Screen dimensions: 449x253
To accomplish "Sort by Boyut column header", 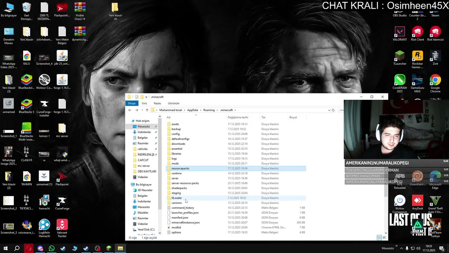I will (x=297, y=117).
